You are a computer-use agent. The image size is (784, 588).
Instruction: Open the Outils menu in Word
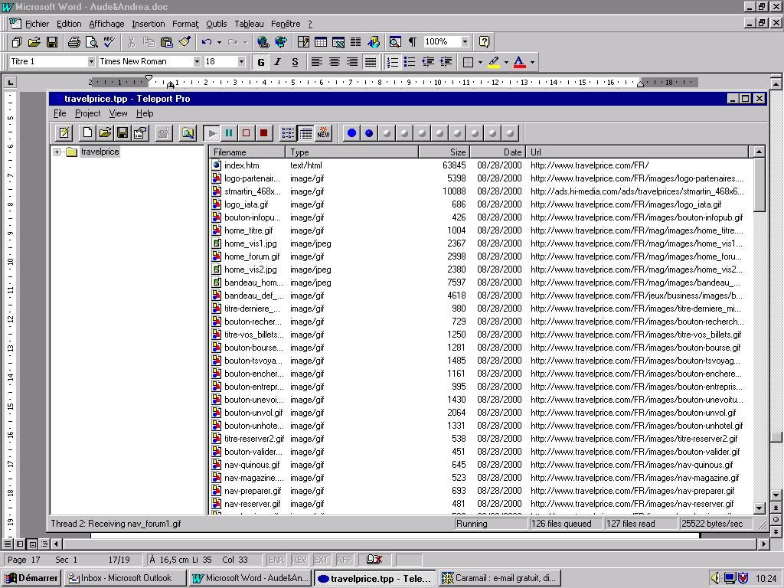click(x=216, y=24)
